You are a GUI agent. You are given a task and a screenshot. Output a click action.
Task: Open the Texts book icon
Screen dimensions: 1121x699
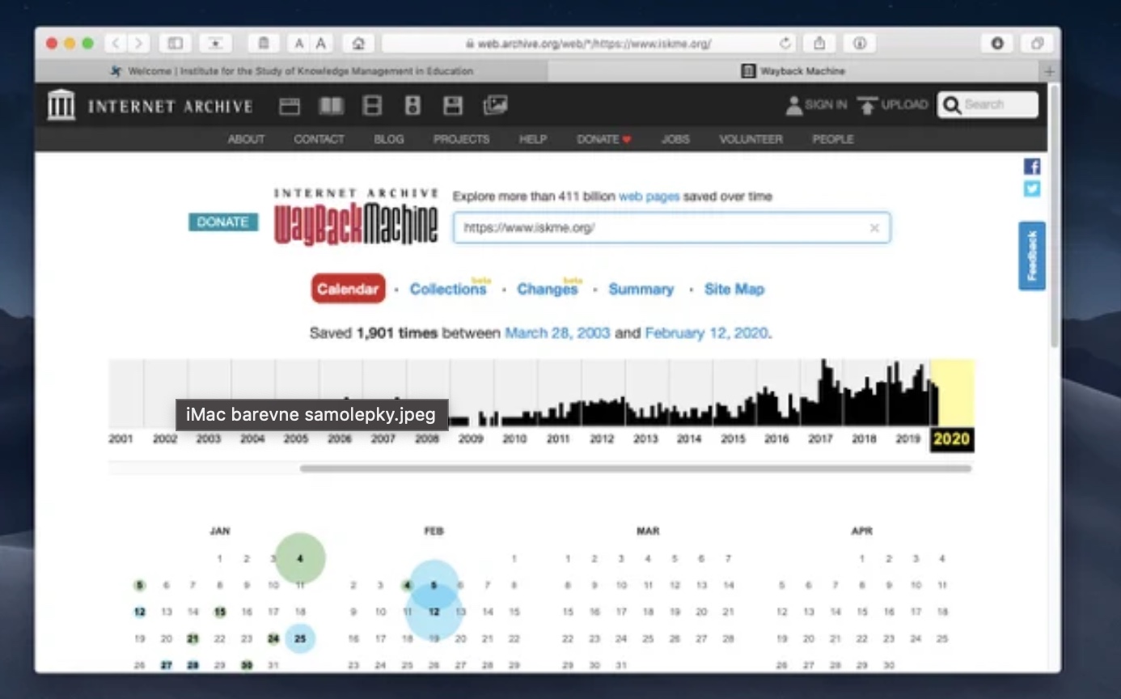tap(331, 105)
